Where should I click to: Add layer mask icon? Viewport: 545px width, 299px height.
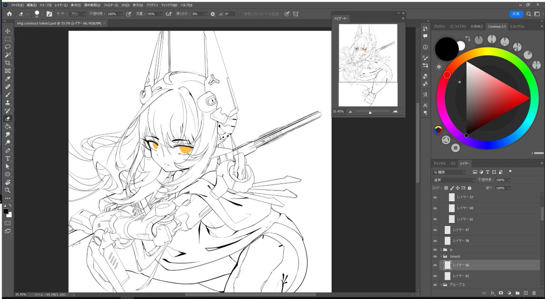501,293
